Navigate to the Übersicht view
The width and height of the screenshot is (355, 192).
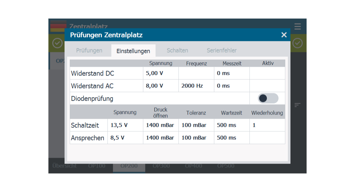[x=64, y=166]
